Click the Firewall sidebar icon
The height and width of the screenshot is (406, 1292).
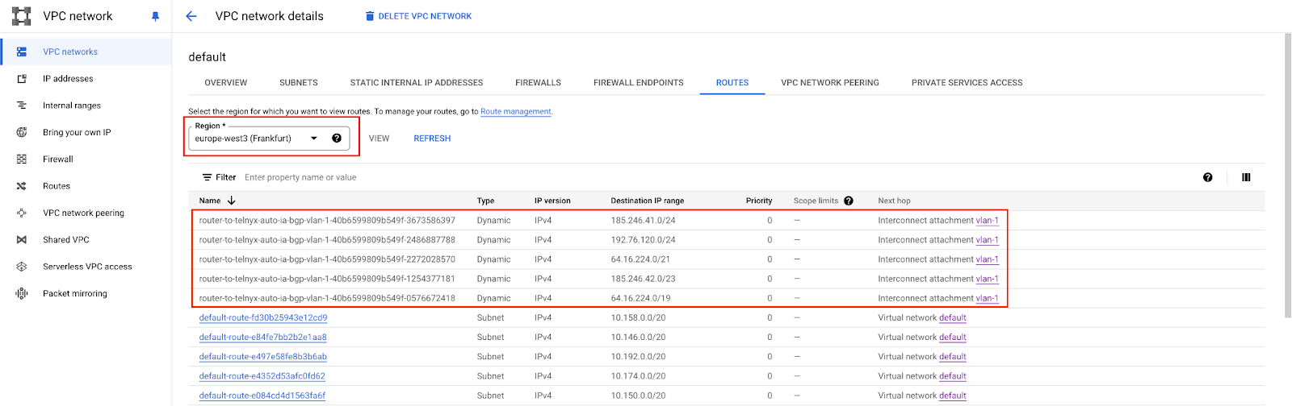pos(22,159)
